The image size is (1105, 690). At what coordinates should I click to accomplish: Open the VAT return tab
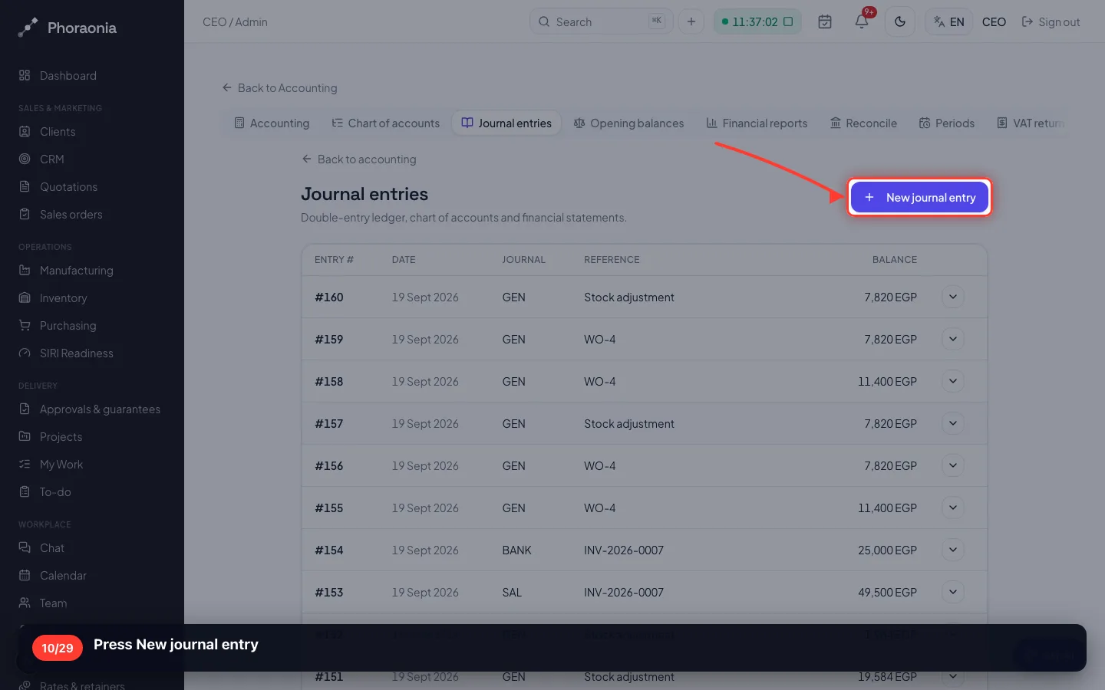[1030, 123]
